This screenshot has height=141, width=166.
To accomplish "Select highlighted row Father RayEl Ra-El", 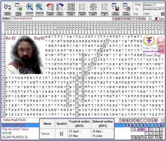I will pyautogui.click(x=20, y=125).
